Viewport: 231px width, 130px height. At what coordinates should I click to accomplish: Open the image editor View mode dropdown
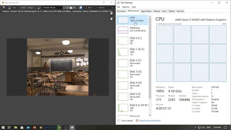[13, 8]
